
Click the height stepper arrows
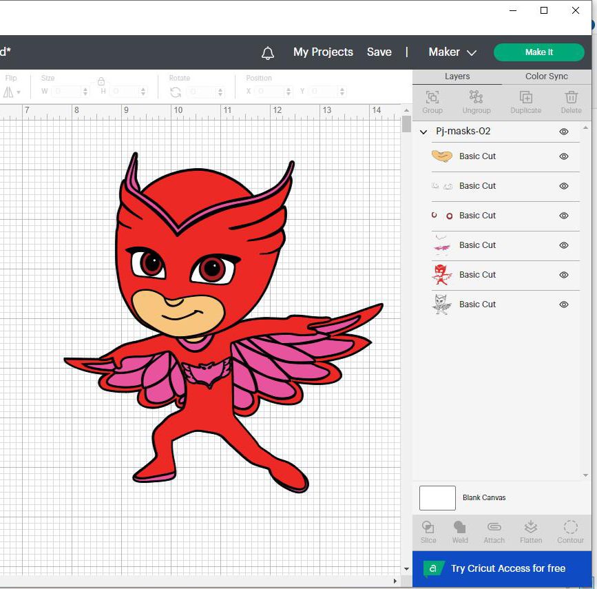[143, 92]
